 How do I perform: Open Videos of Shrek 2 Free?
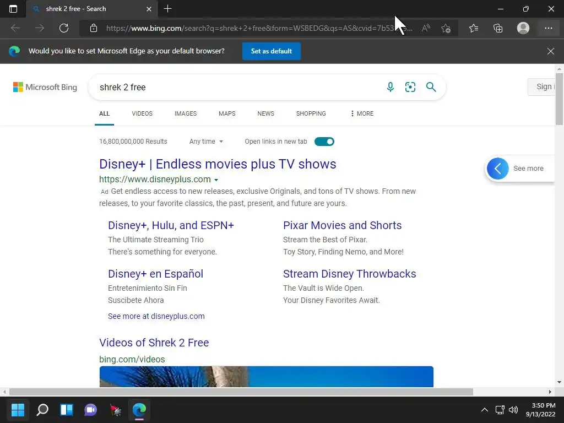pyautogui.click(x=154, y=343)
